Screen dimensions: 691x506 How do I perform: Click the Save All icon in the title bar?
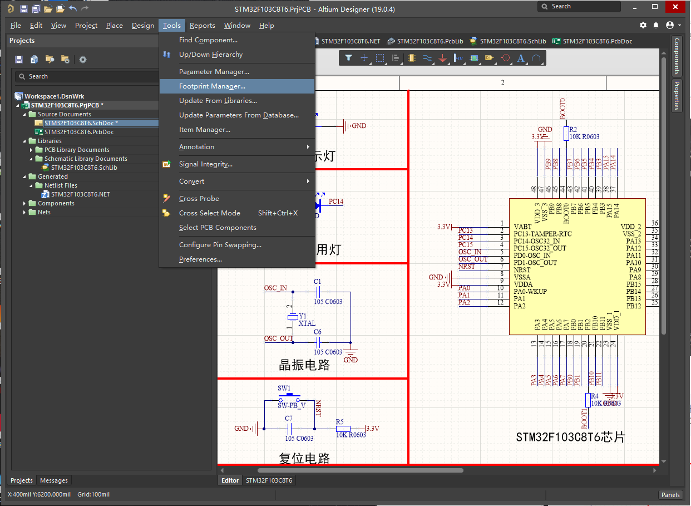pos(36,9)
